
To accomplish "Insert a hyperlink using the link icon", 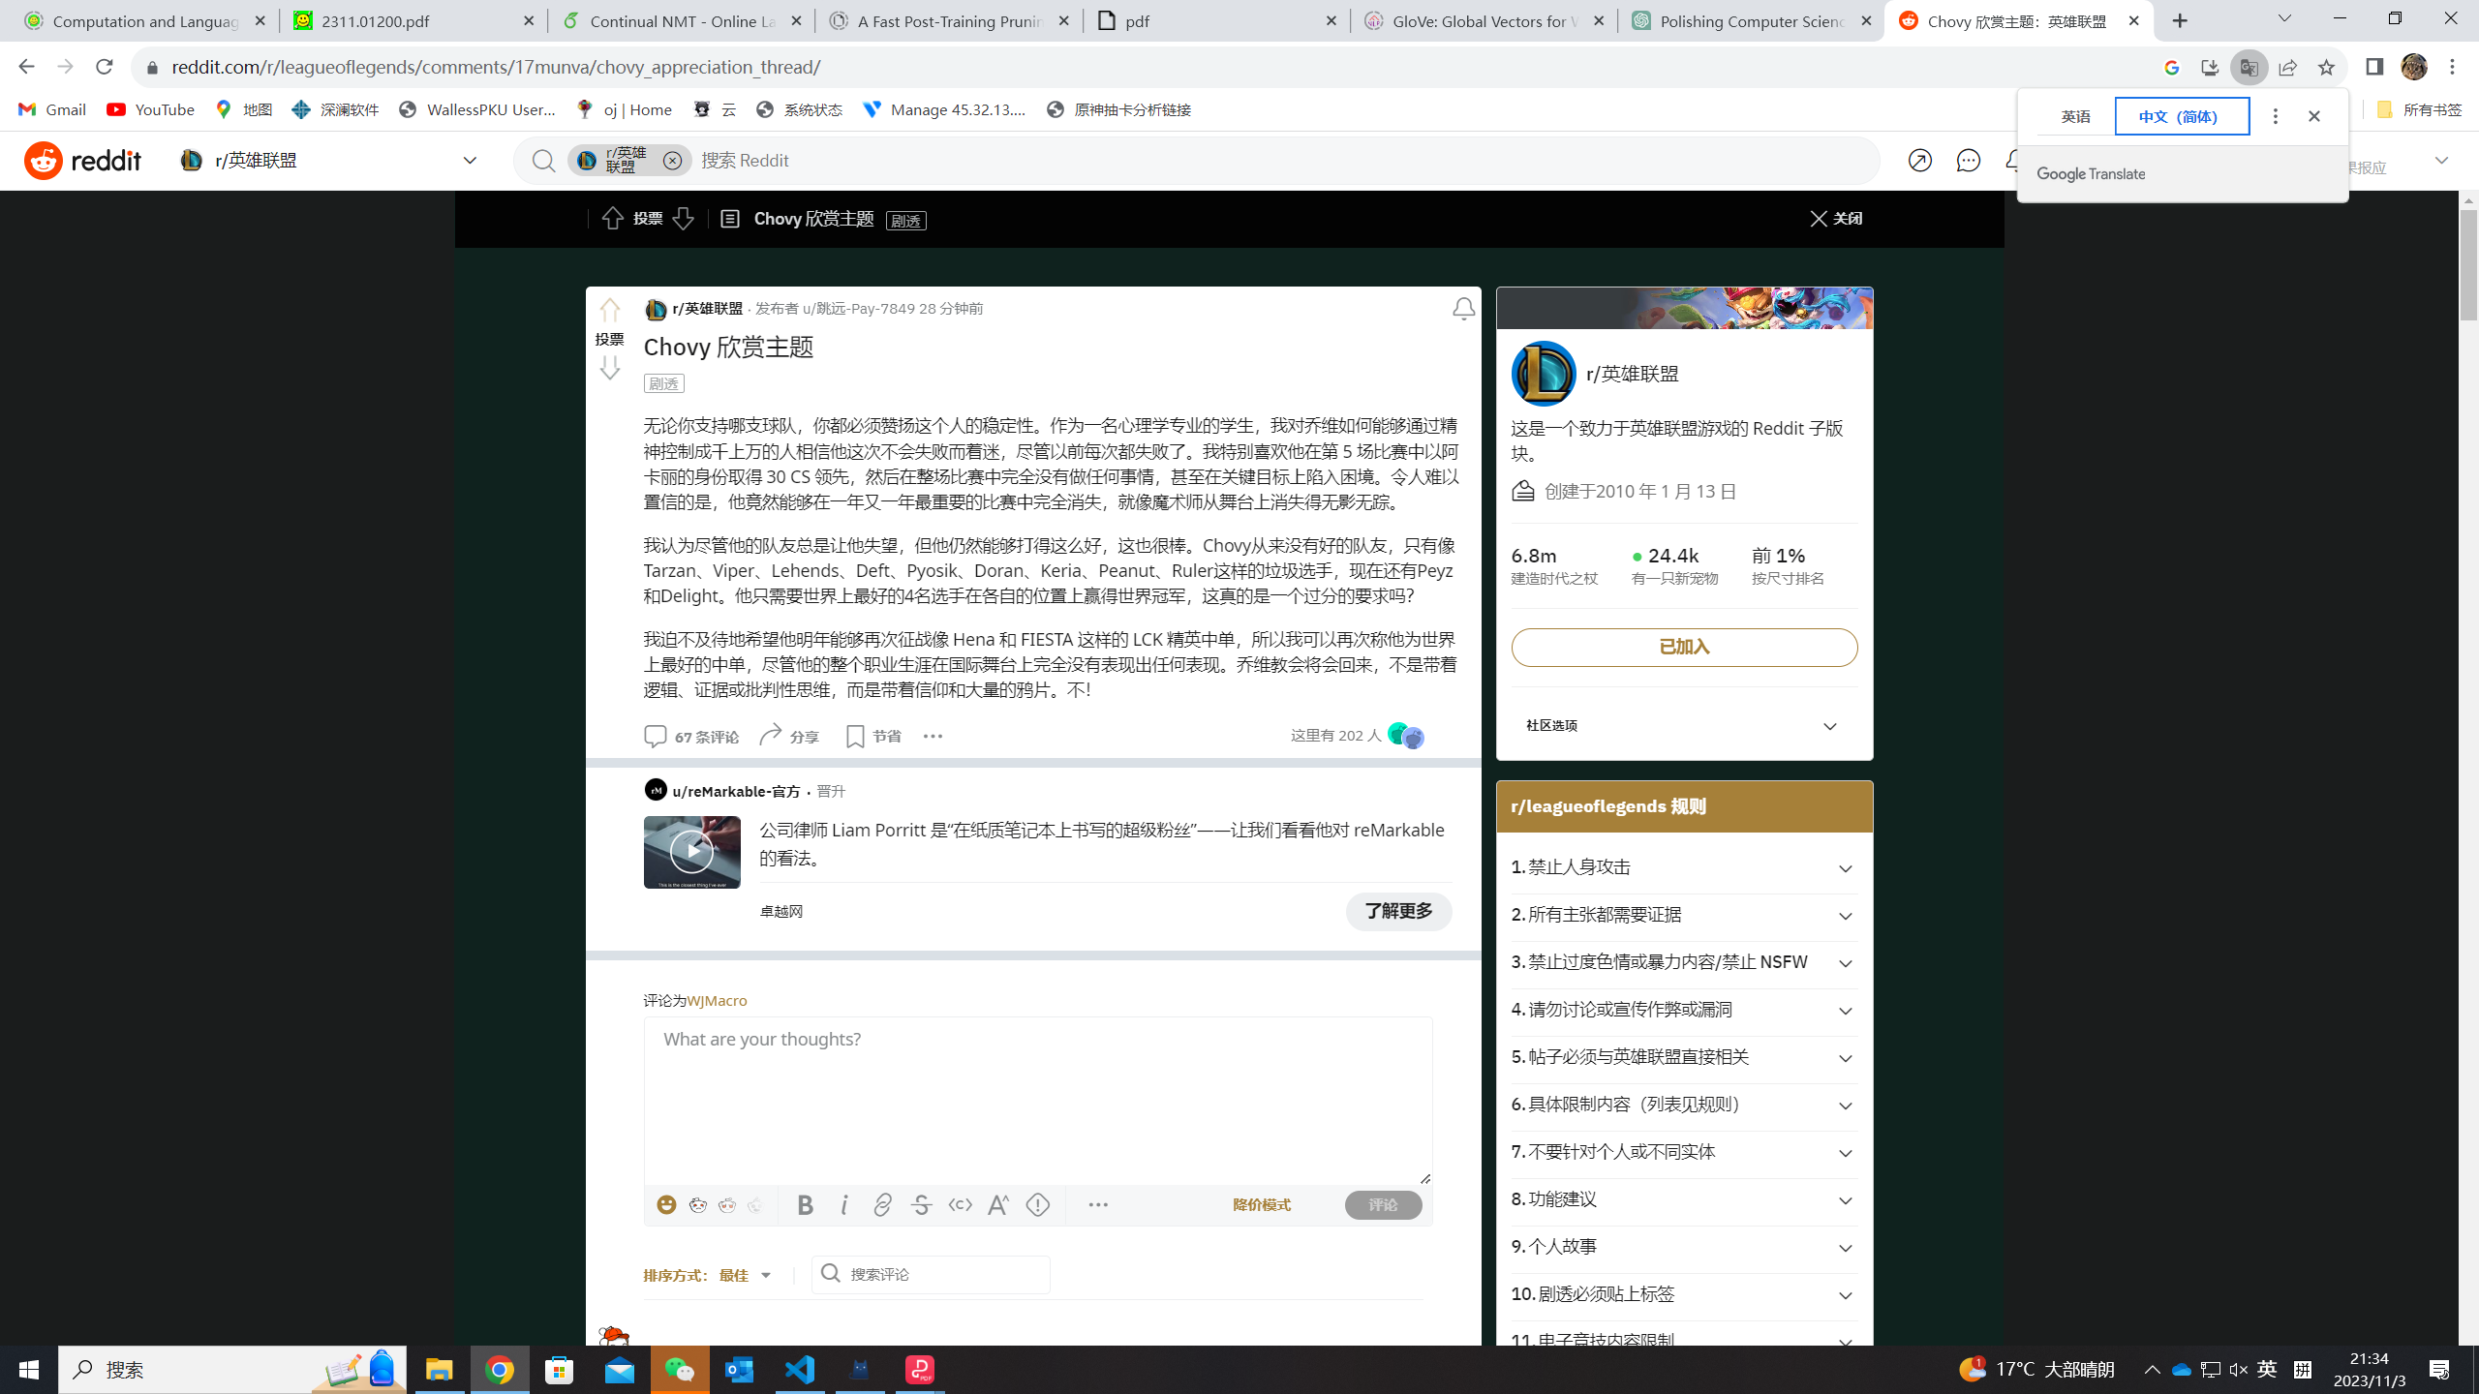I will [882, 1204].
